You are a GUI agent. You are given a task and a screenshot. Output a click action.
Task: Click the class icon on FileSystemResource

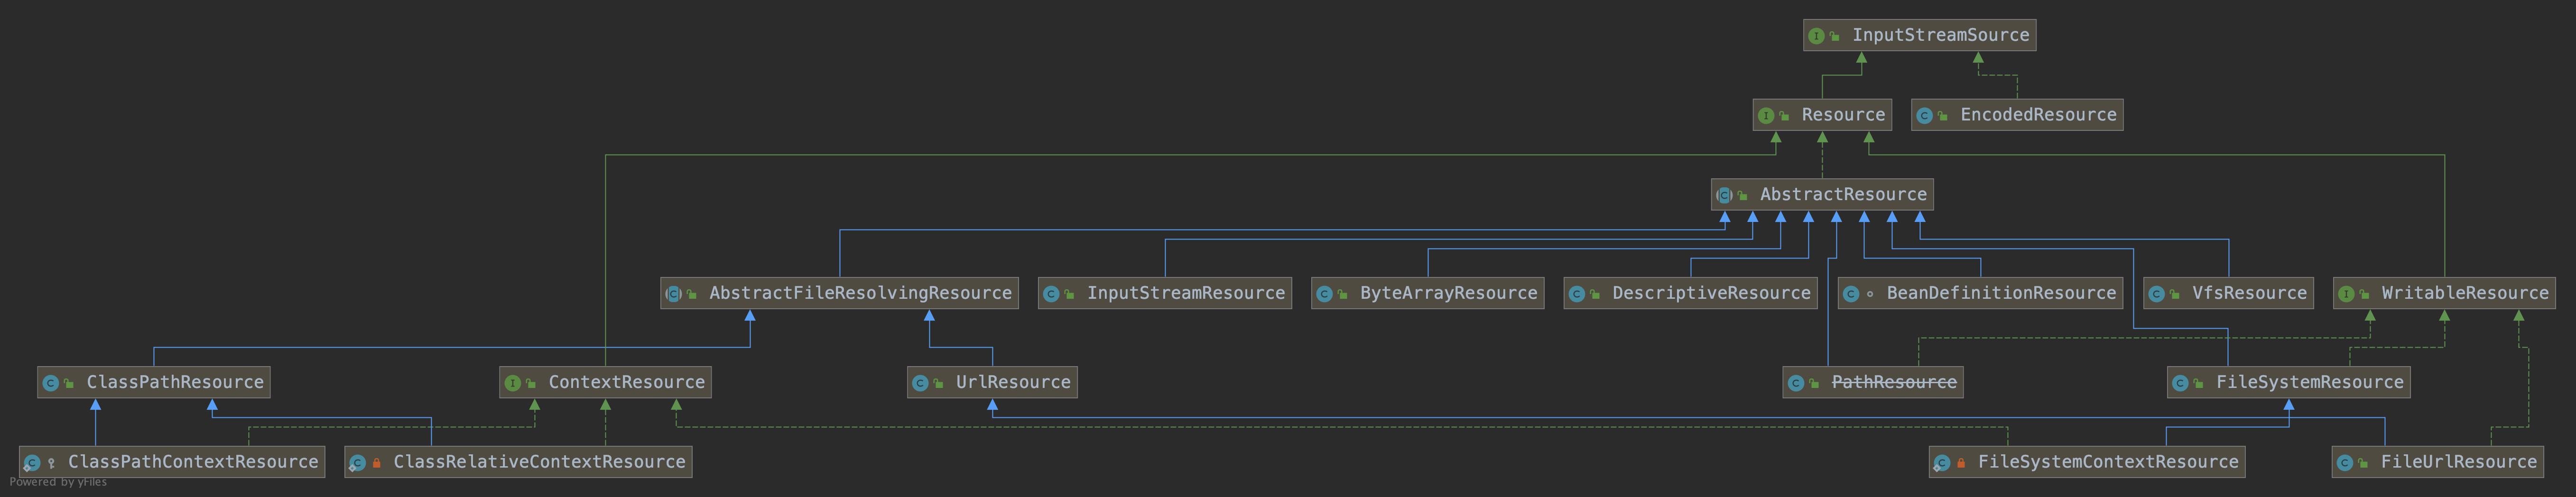click(2181, 383)
